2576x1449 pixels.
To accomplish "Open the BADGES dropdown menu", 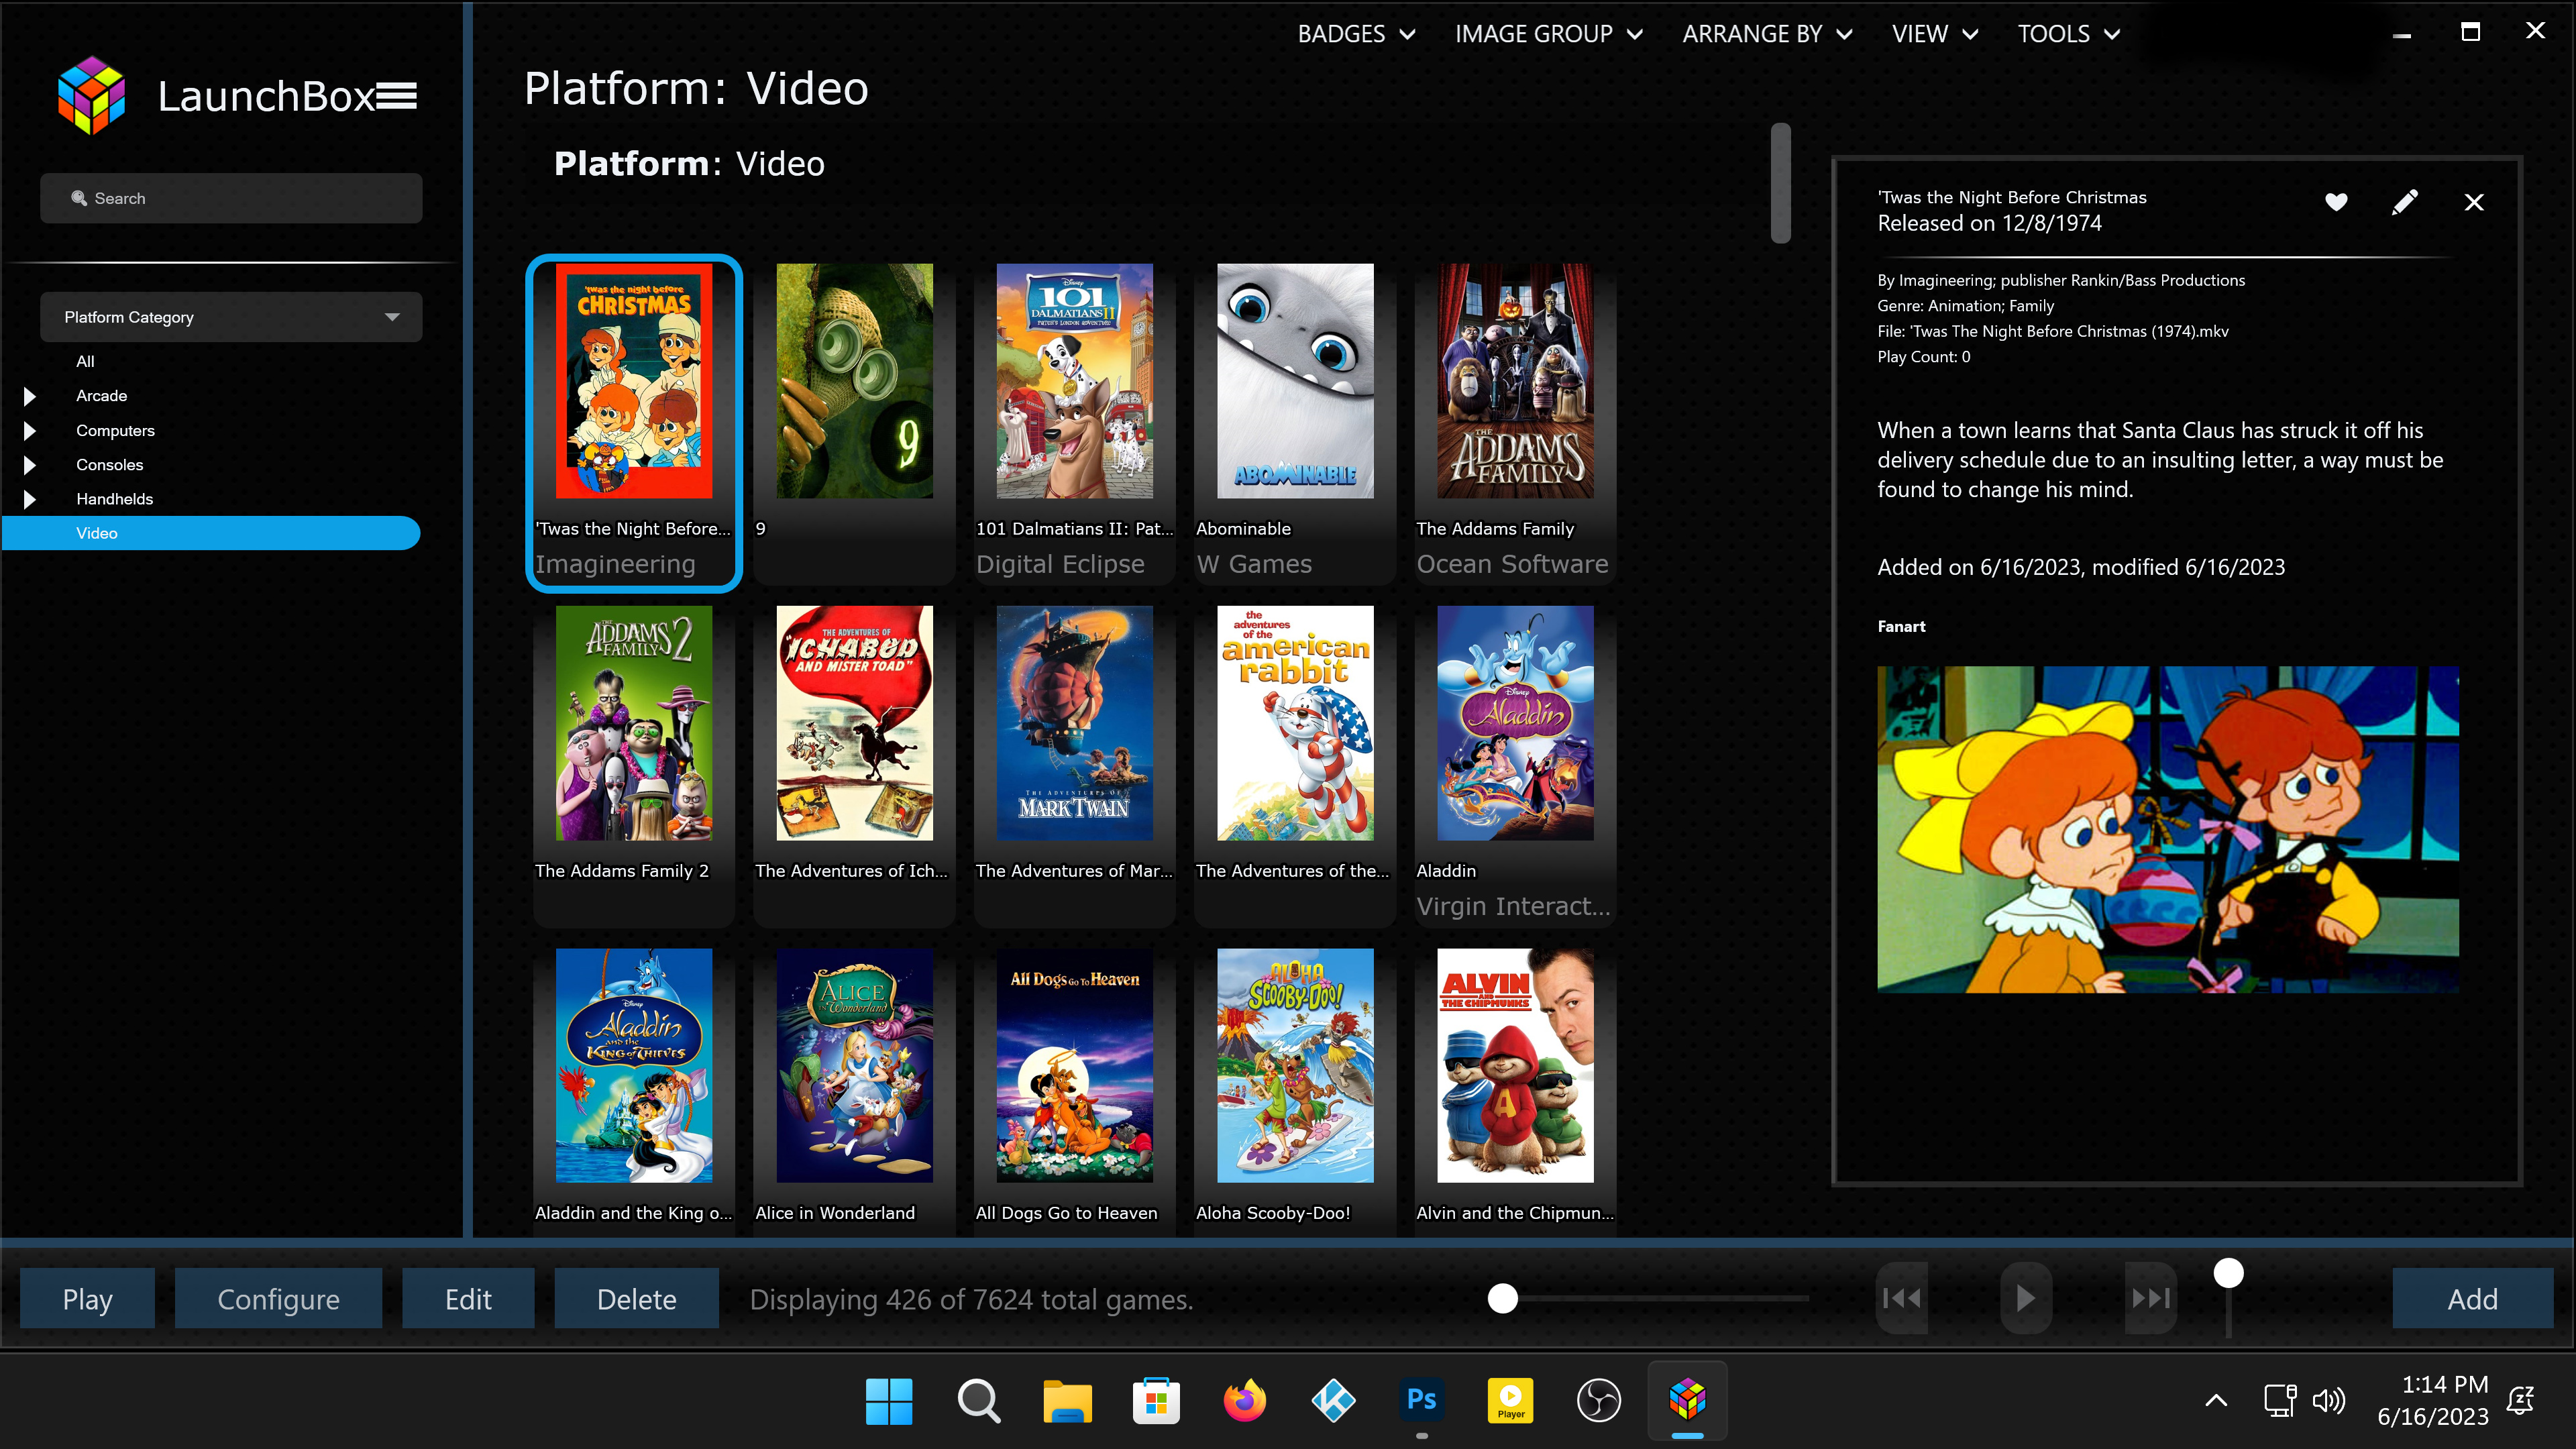I will tap(1357, 34).
